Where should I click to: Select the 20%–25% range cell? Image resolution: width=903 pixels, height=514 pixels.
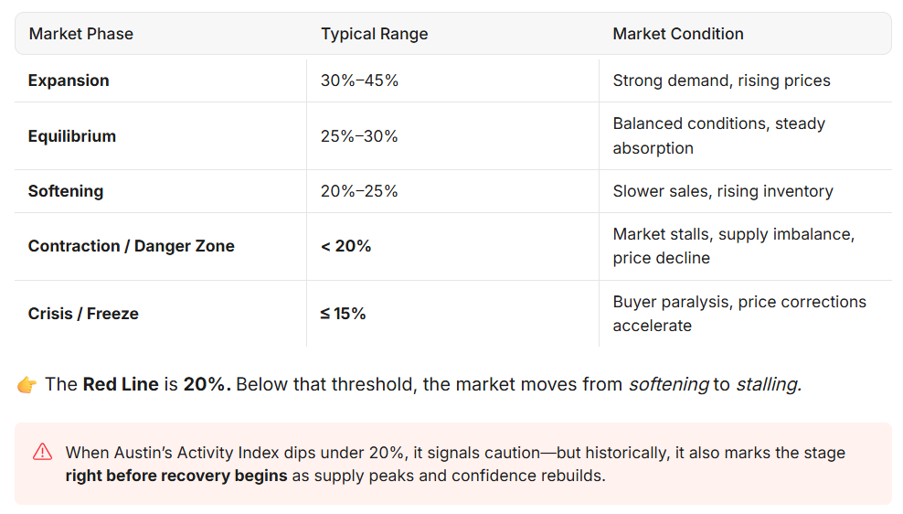(359, 191)
